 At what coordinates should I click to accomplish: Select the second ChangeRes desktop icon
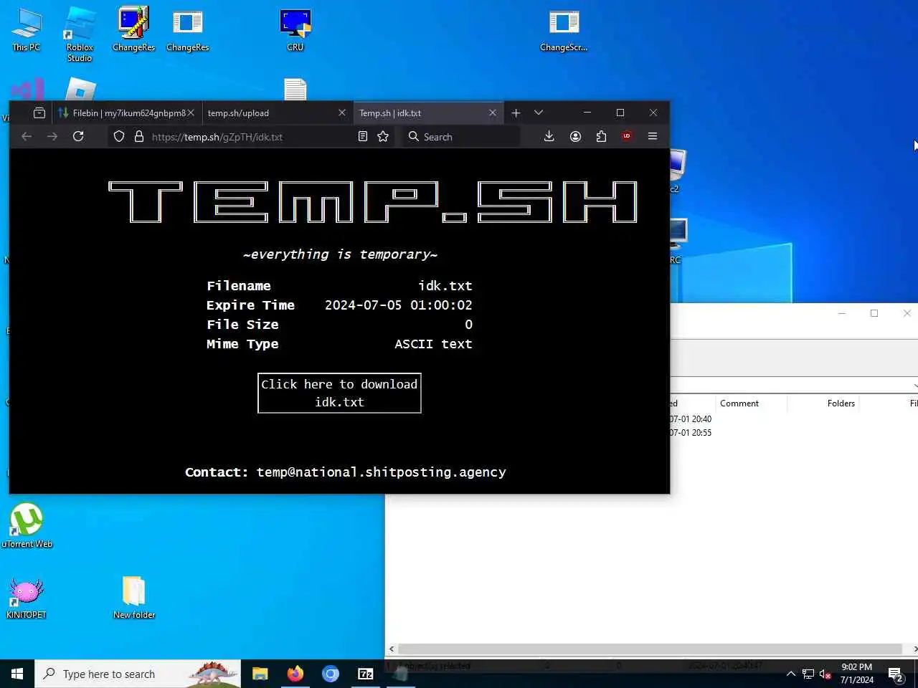tap(187, 30)
